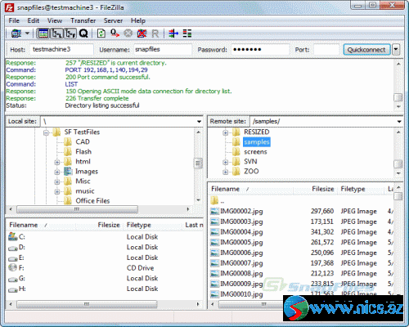Open the Server menu

[x=113, y=20]
